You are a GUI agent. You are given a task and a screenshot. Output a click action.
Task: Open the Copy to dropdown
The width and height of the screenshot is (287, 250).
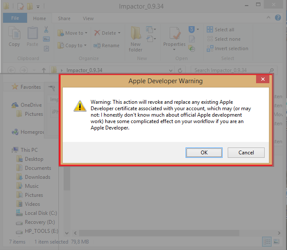72,45
